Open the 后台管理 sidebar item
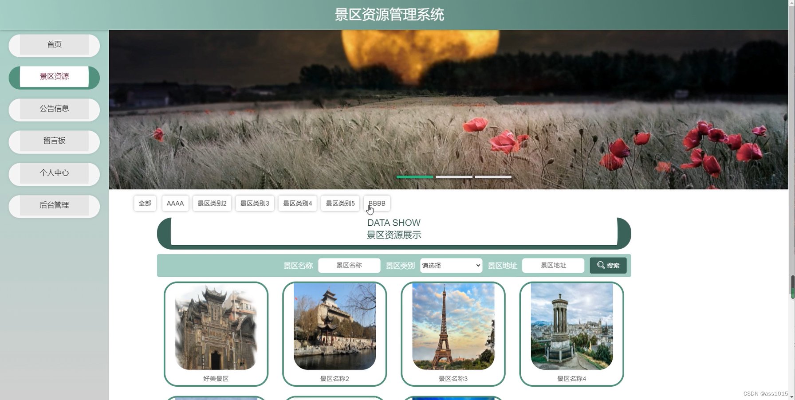795x400 pixels. 54,206
